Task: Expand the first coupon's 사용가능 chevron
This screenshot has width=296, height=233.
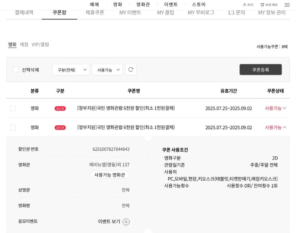Action: [x=285, y=108]
